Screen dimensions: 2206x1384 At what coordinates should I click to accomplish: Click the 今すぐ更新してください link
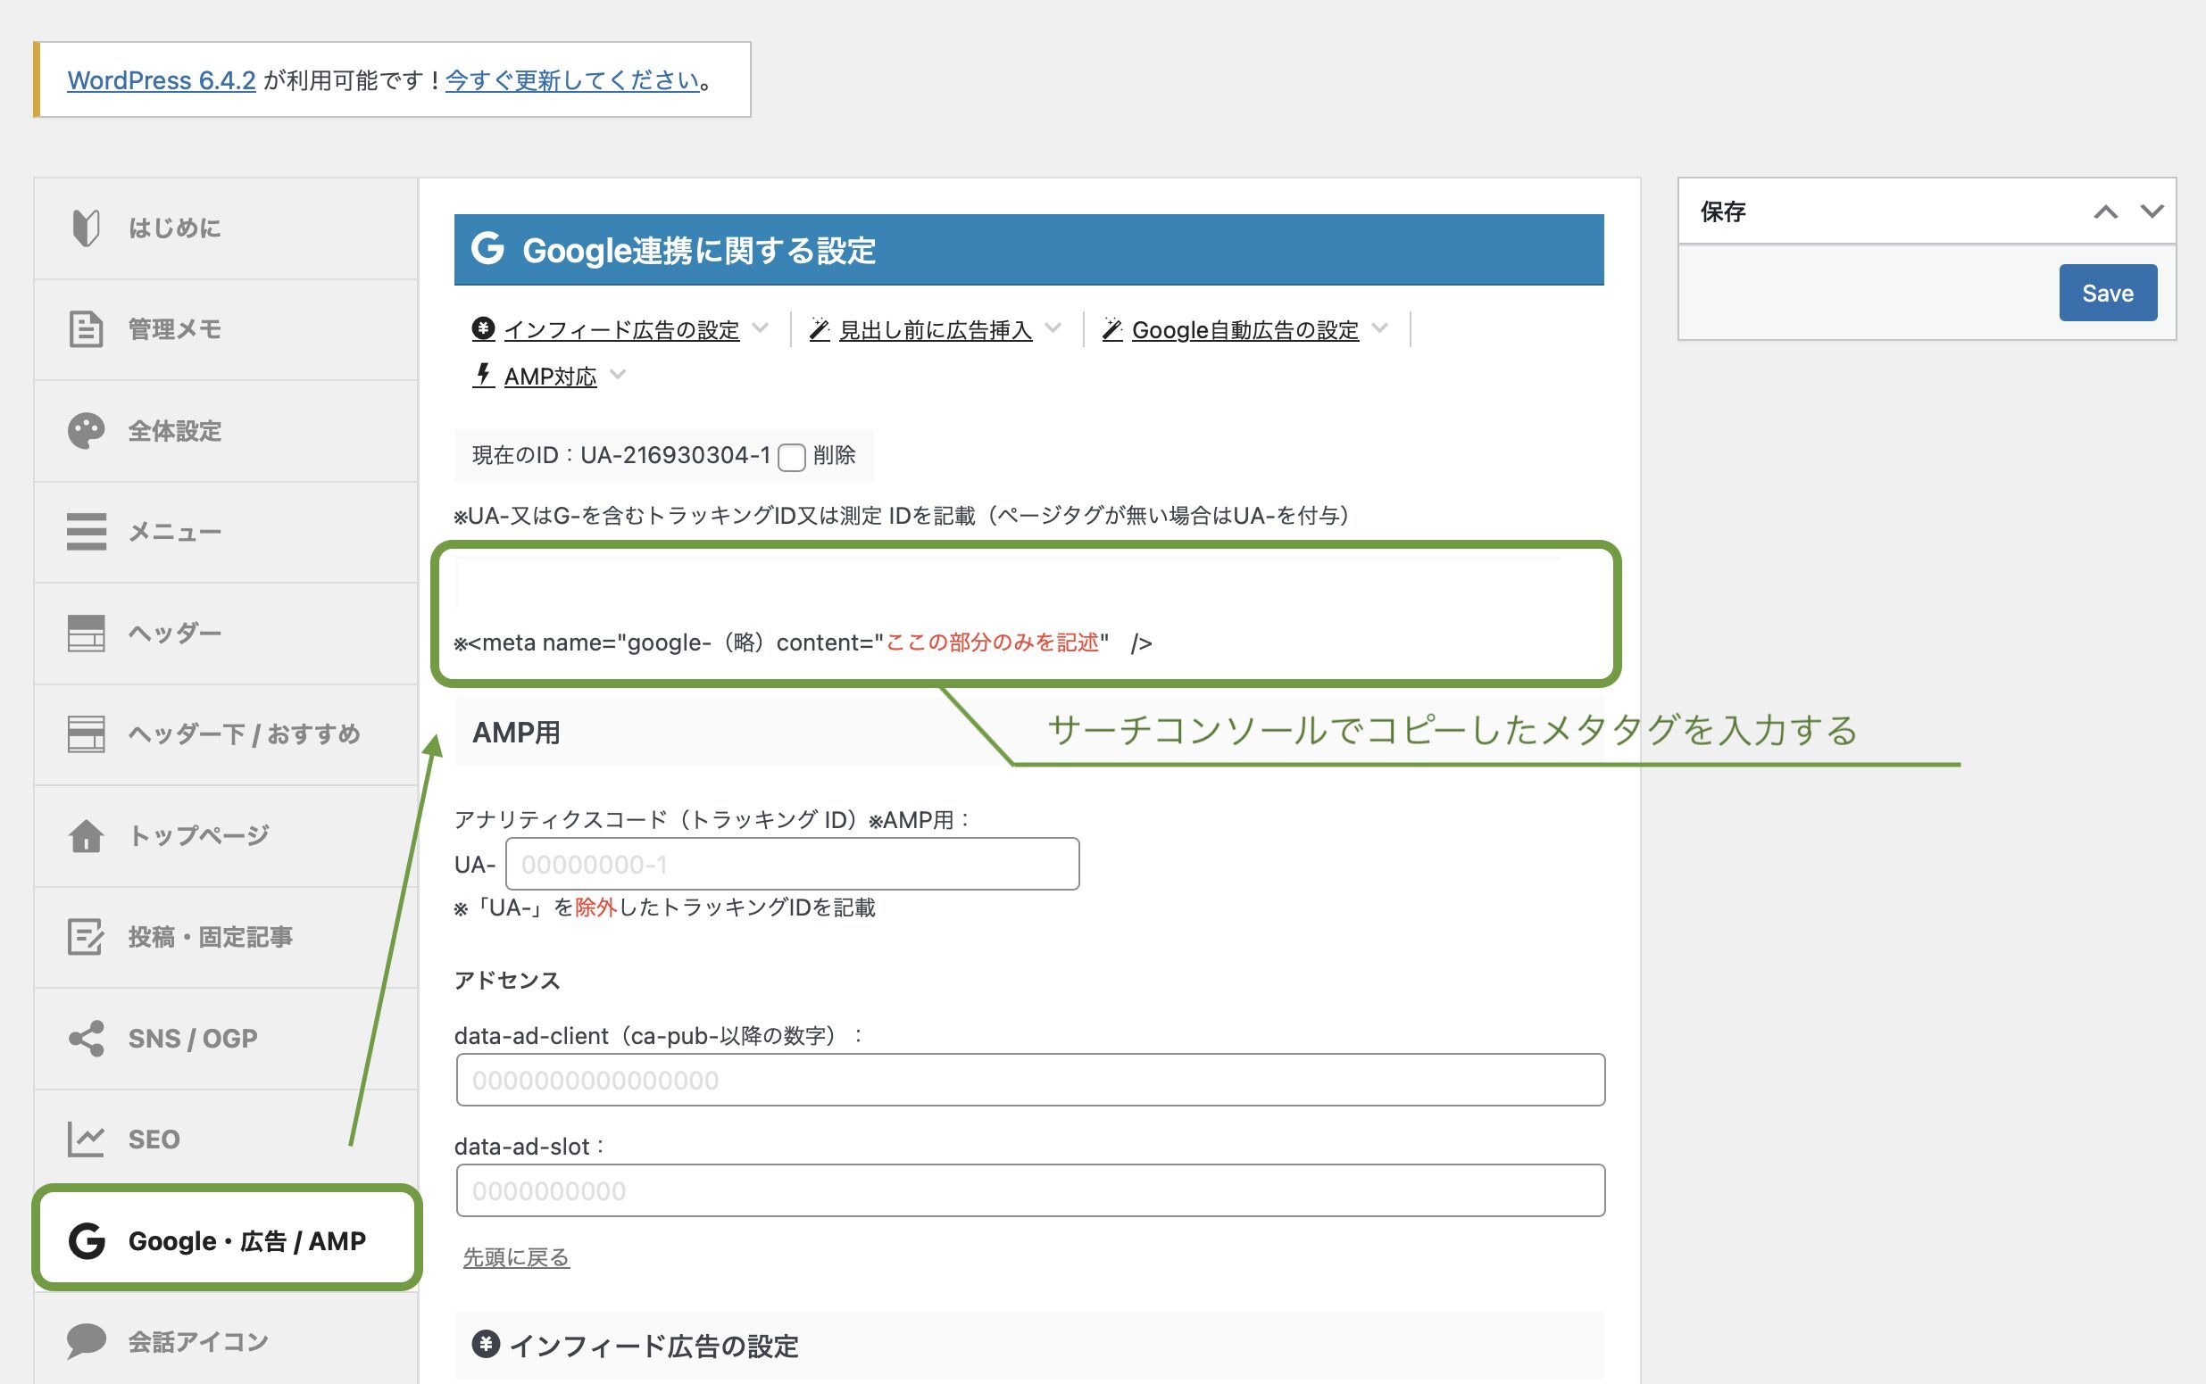[x=572, y=80]
